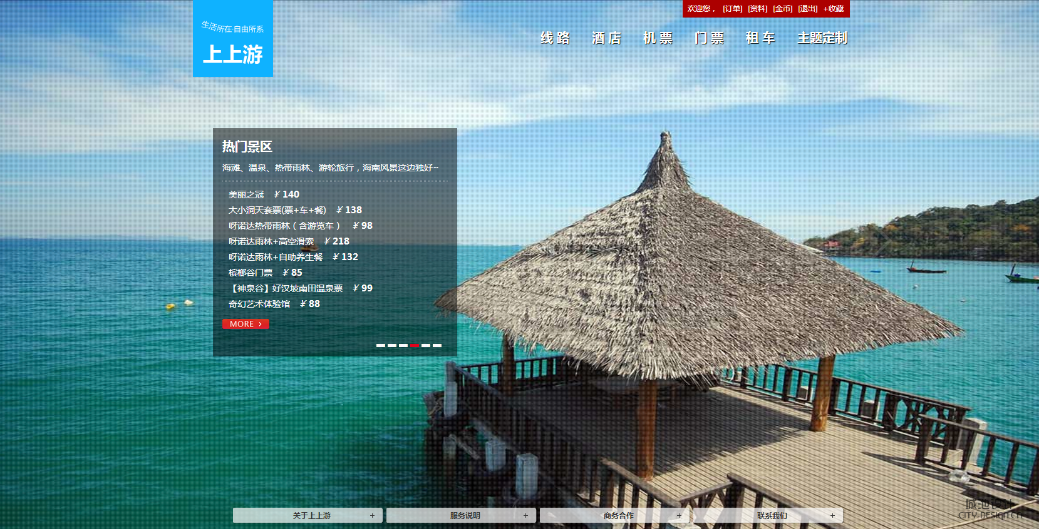This screenshot has height=529, width=1039.
Task: Click the [资料] profile link
Action: click(x=757, y=9)
